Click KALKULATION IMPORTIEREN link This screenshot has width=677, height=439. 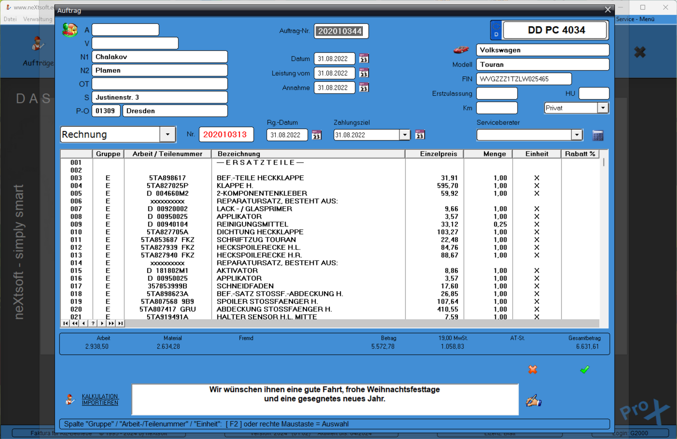[x=100, y=400]
